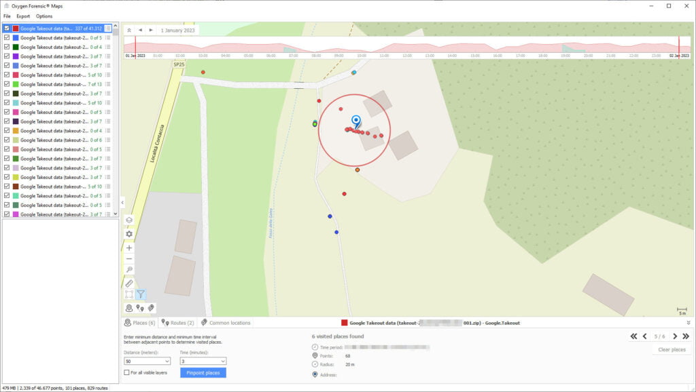Zoom in with the plus button
This screenshot has width=696, height=392.
[x=129, y=248]
